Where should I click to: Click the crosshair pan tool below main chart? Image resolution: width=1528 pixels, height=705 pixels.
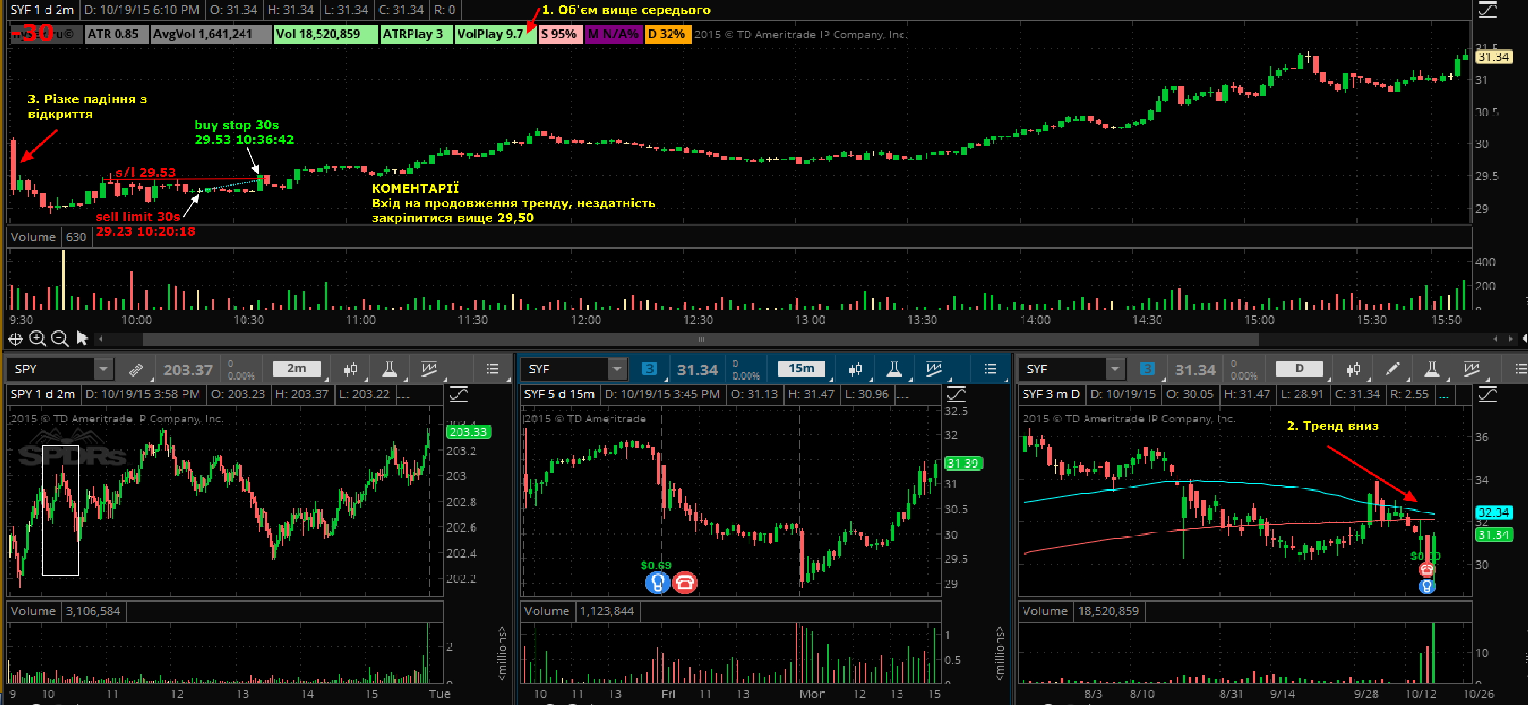[x=15, y=338]
